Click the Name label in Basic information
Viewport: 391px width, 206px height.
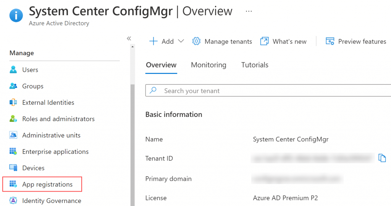click(x=154, y=139)
